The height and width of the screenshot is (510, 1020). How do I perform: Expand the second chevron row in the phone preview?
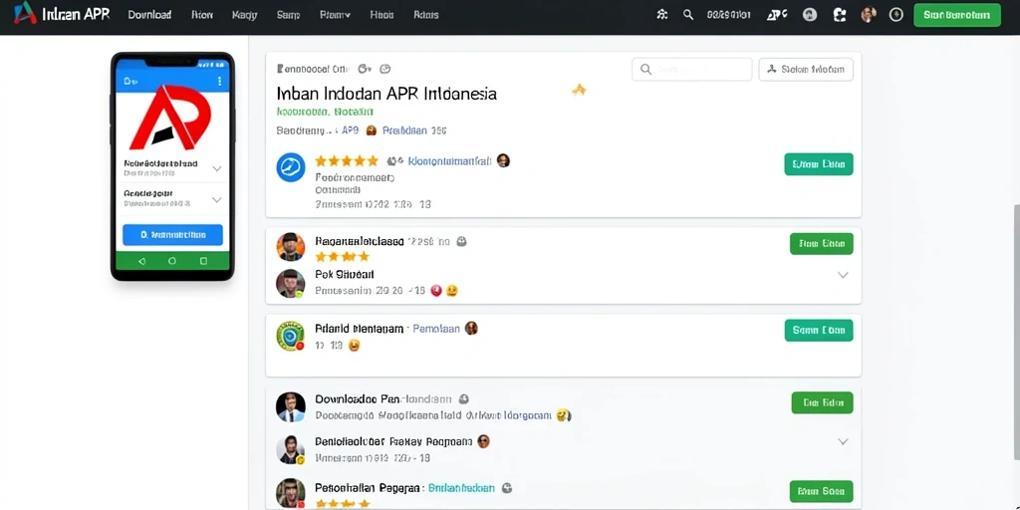(x=216, y=199)
